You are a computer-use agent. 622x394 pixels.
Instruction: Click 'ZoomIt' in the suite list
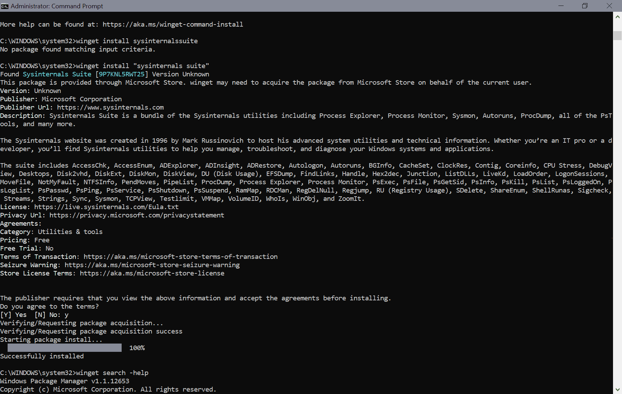pos(349,199)
